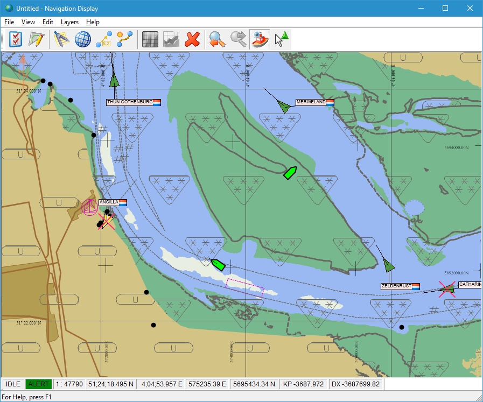The width and height of the screenshot is (483, 402).
Task: Select the cursor with green triangle tool
Action: [281, 39]
